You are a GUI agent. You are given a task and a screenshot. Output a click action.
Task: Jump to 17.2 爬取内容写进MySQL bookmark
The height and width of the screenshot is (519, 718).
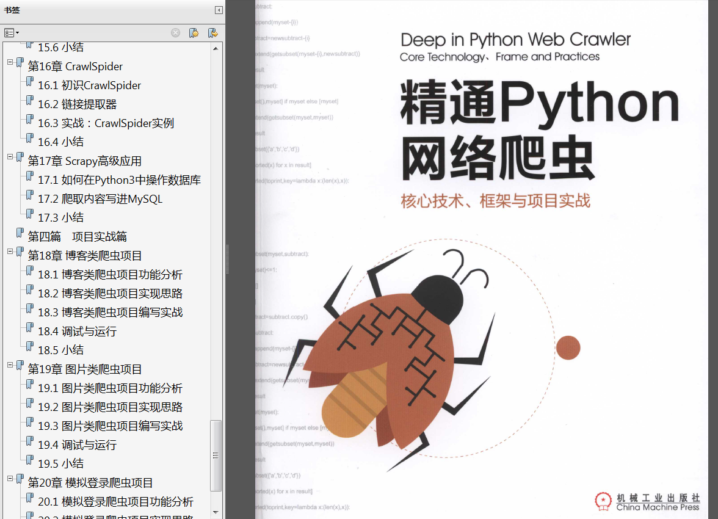[100, 199]
